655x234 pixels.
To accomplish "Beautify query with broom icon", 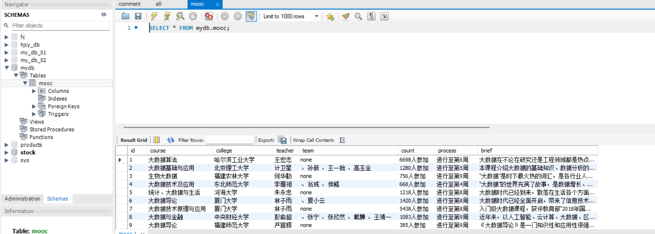I will [x=346, y=16].
